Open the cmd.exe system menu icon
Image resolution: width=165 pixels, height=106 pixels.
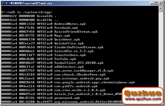coord(3,3)
